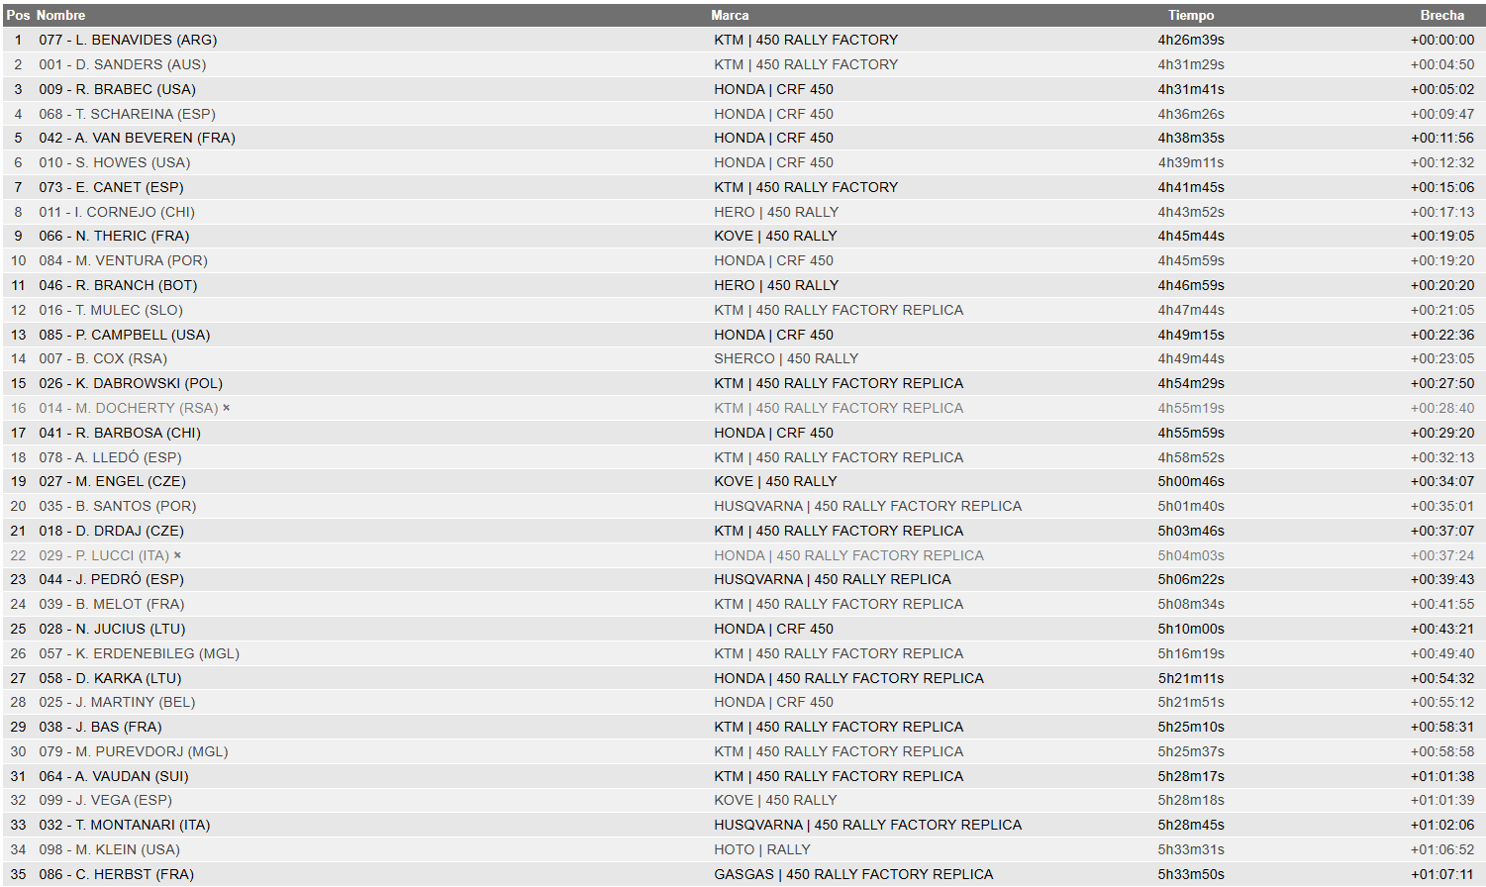The image size is (1486, 887).
Task: Click the GASGAS | 450 RALLY FACTORY REPLICA cell
Action: [x=853, y=874]
